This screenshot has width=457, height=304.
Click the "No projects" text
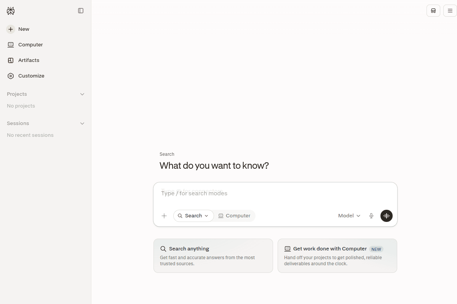click(x=21, y=106)
